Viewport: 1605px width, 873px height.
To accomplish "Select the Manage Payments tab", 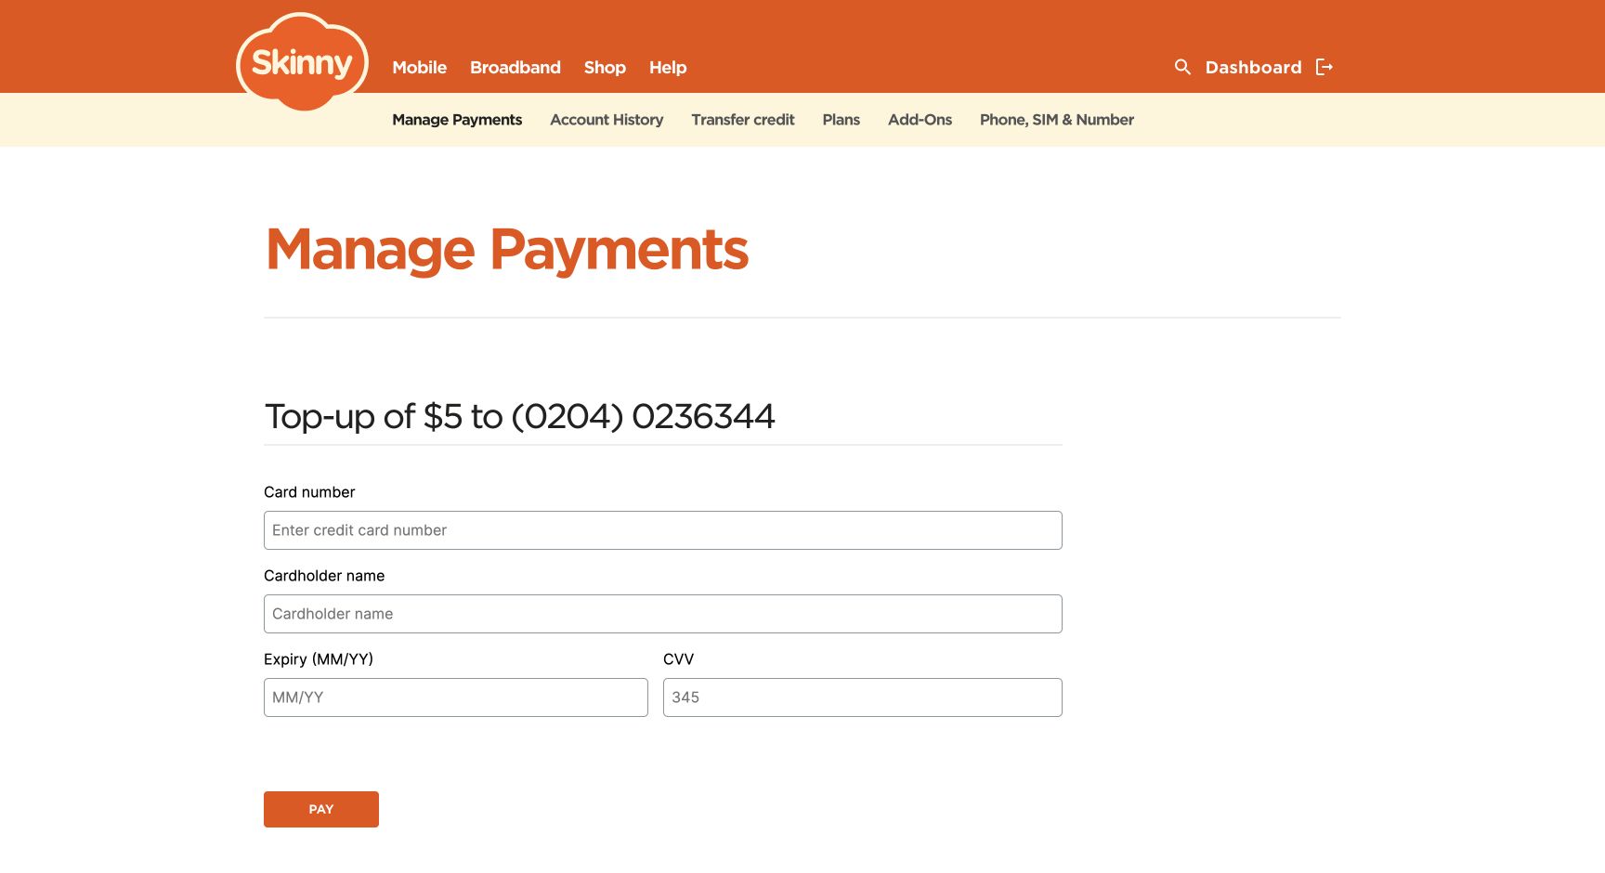I will pyautogui.click(x=457, y=120).
